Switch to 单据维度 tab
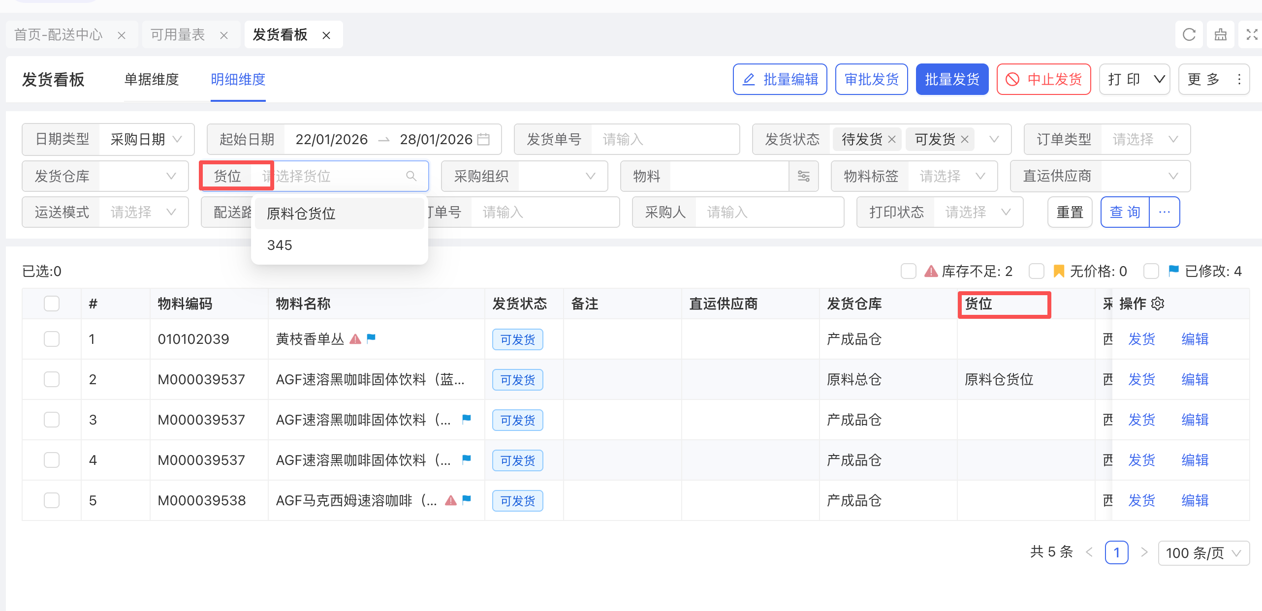 point(152,80)
